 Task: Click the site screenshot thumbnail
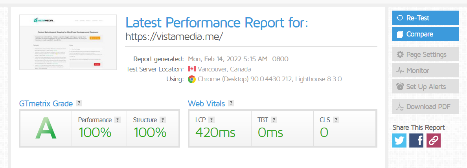[68, 42]
